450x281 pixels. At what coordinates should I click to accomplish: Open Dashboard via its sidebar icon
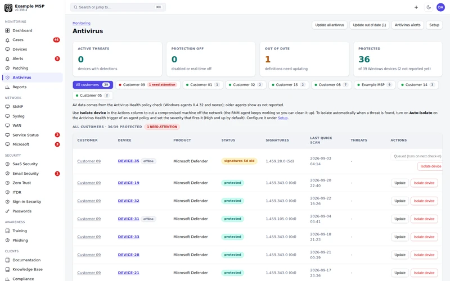pos(7,30)
